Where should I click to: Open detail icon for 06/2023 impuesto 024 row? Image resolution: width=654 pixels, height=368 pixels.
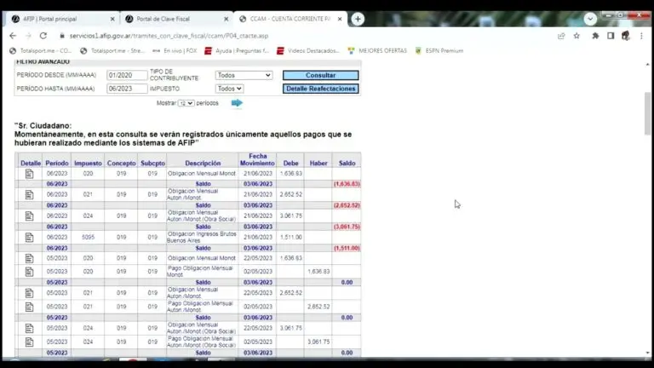click(x=29, y=216)
